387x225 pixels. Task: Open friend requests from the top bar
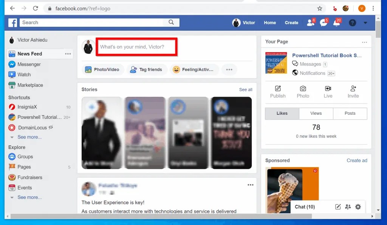pyautogui.click(x=310, y=23)
